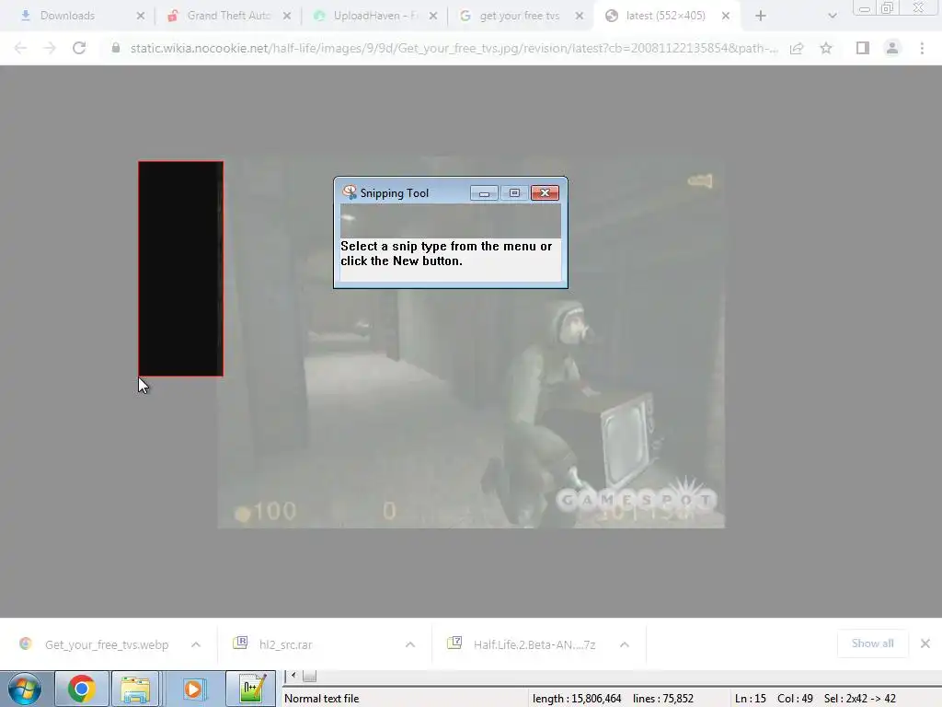The height and width of the screenshot is (707, 942).
Task: View site security lock information
Action: point(116,48)
